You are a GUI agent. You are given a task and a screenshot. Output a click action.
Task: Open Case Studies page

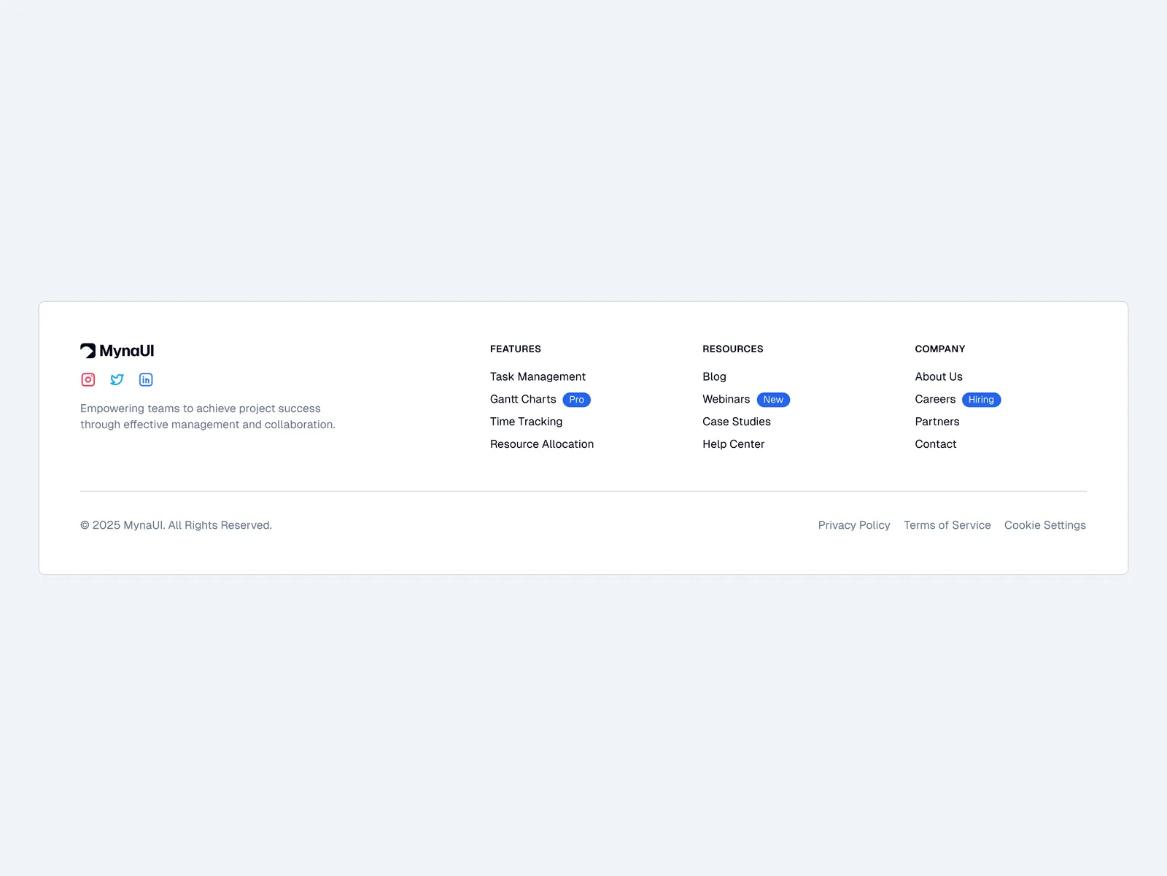737,422
